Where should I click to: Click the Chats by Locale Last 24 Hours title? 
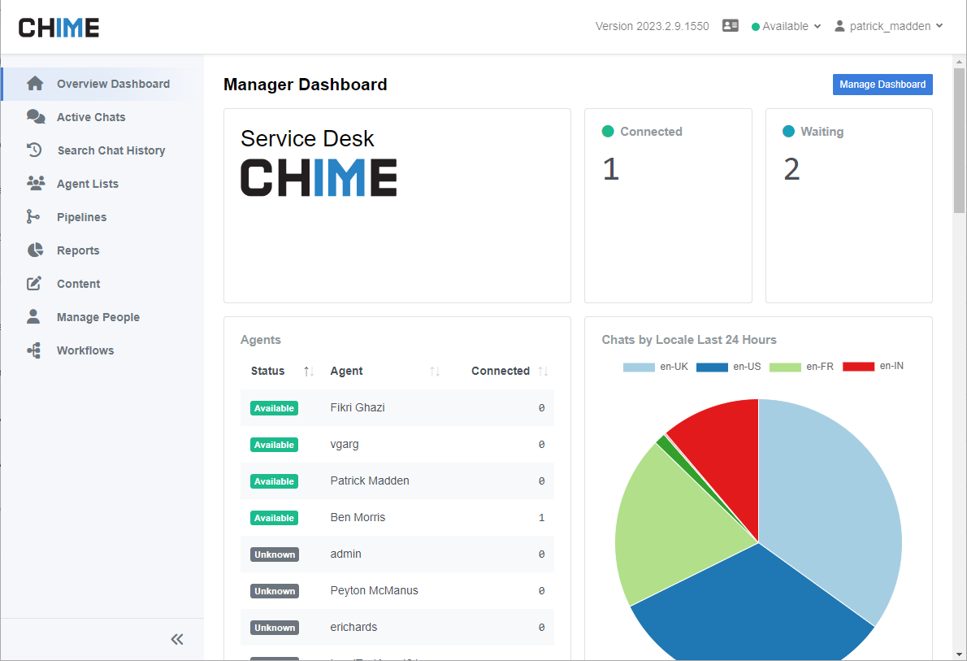pyautogui.click(x=689, y=340)
